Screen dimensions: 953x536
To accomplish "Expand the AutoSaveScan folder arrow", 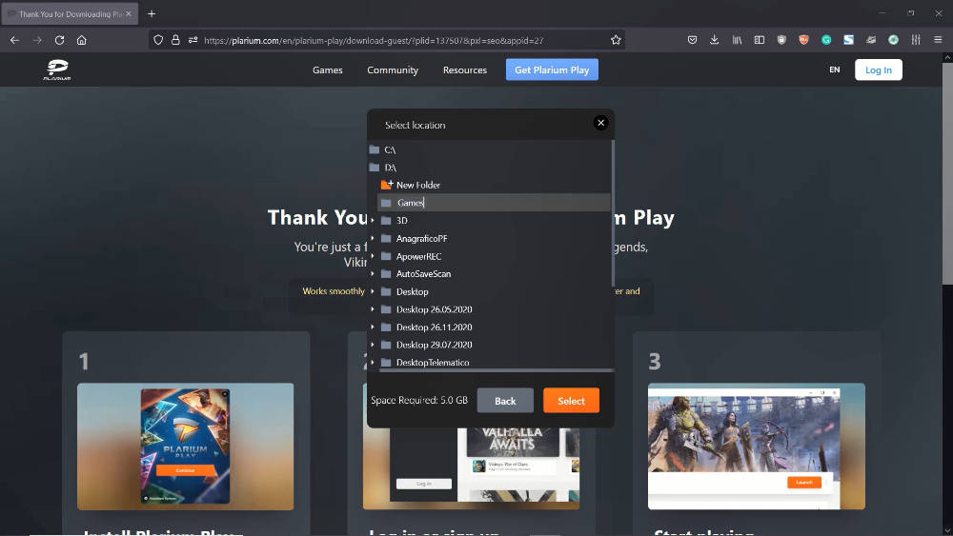I will click(x=373, y=274).
